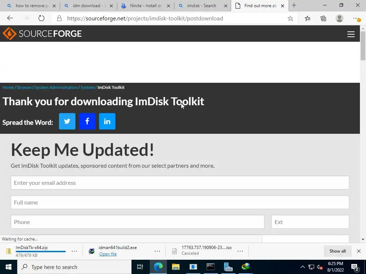Click the taskbar clock showing 6:25 PM
The height and width of the screenshot is (274, 366).
(335, 267)
